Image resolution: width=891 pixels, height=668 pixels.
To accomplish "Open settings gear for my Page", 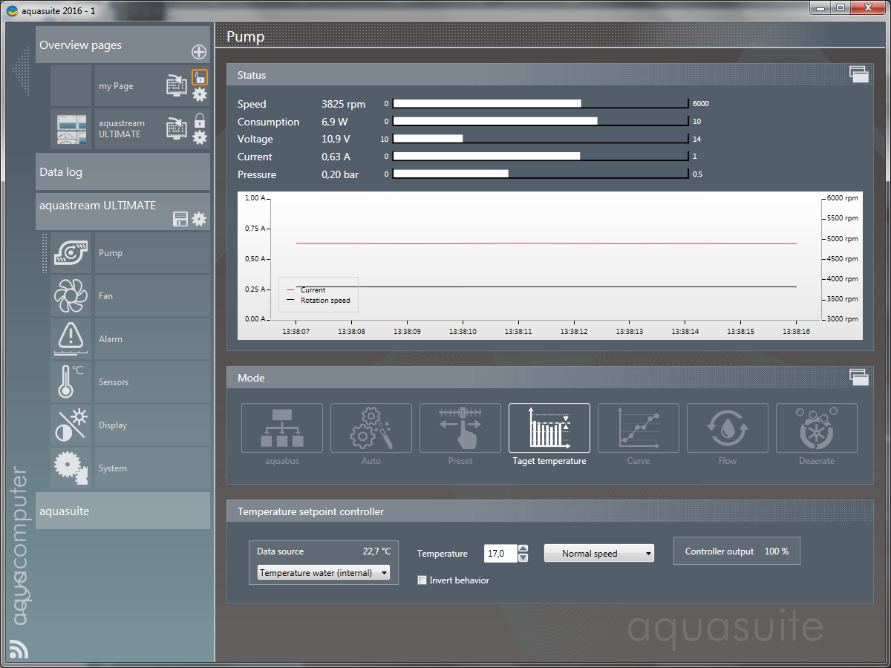I will pyautogui.click(x=200, y=94).
